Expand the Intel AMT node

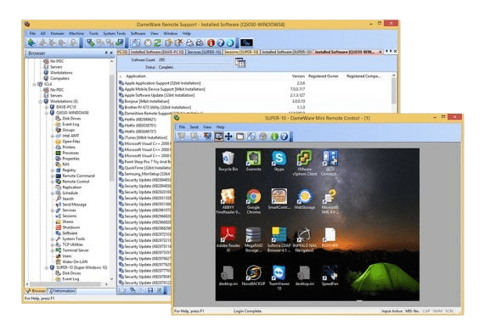[x=53, y=136]
